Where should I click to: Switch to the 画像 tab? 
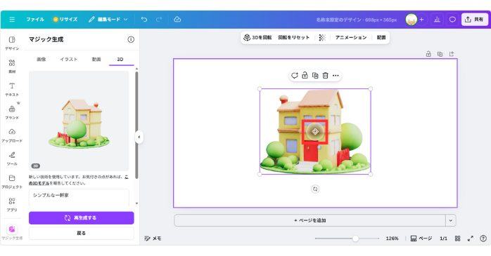42,60
